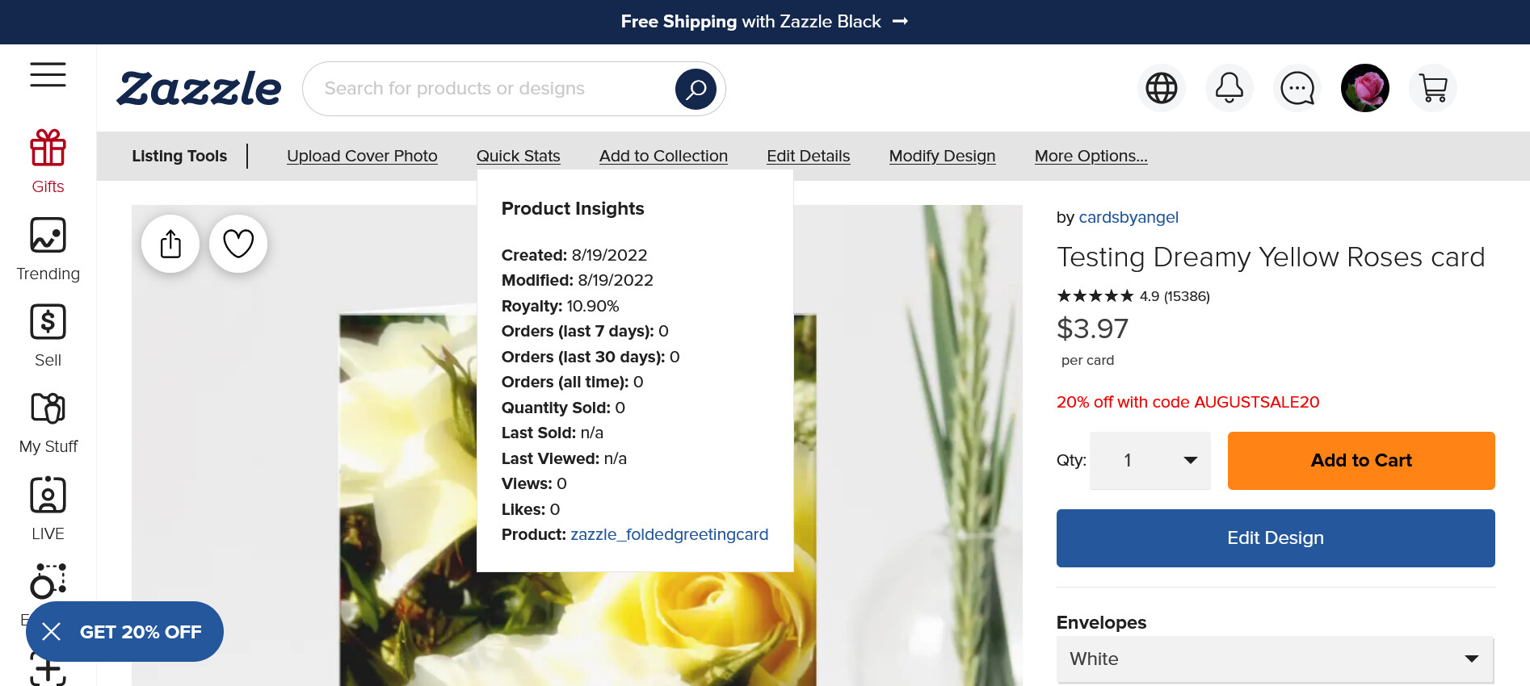1530x686 pixels.
Task: Open the Envelopes White dropdown
Action: click(1275, 659)
